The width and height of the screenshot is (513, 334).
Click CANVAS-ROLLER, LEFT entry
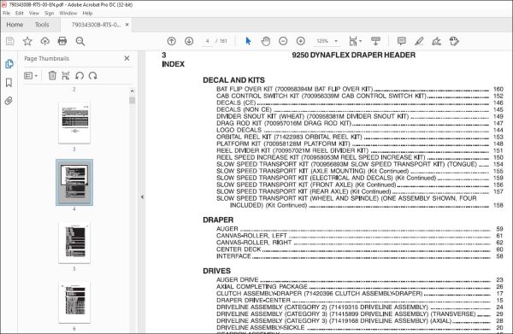(251, 236)
